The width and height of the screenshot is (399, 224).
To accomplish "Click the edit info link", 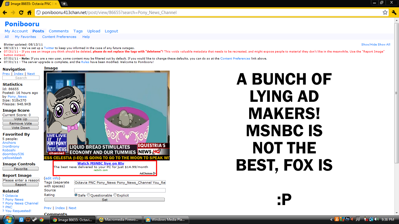I will [52, 178].
